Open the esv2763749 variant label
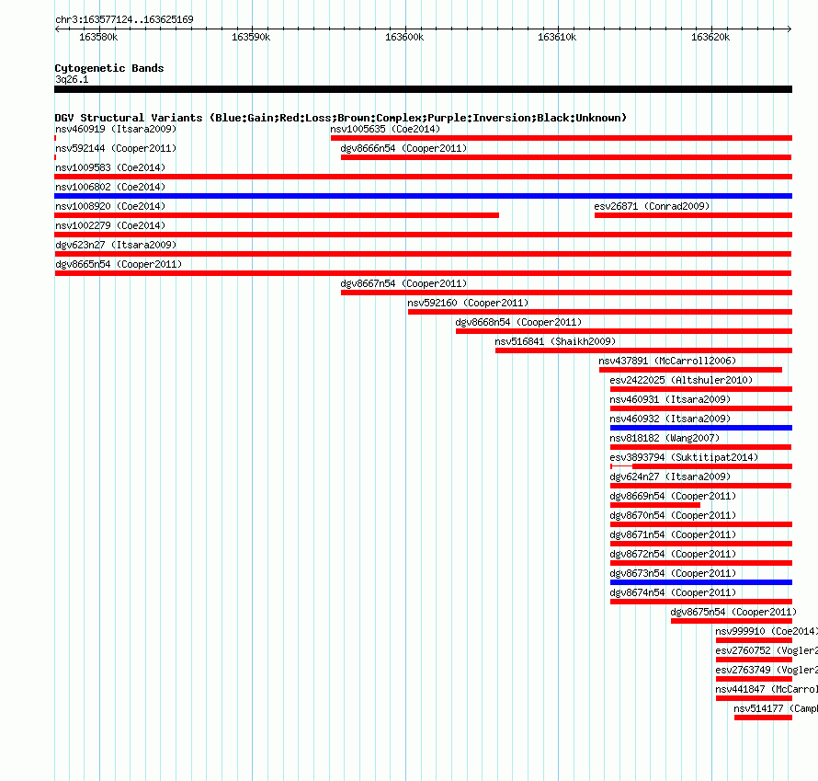818x781 pixels. [767, 670]
